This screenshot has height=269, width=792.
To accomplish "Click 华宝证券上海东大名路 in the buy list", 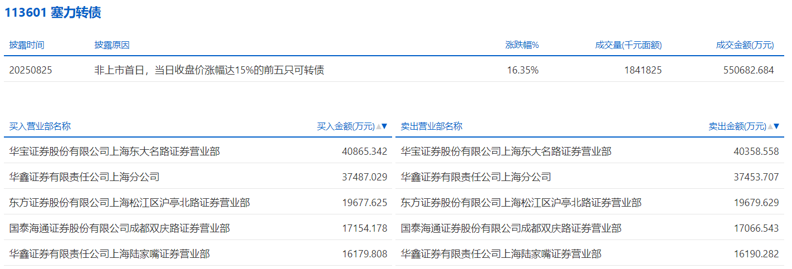I will coord(115,151).
